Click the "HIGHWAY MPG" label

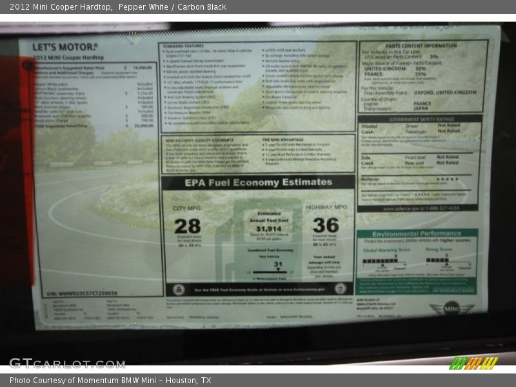point(326,207)
